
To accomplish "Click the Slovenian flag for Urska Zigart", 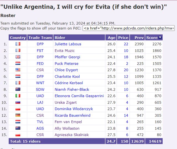I will pyautogui.click(x=18, y=102).
